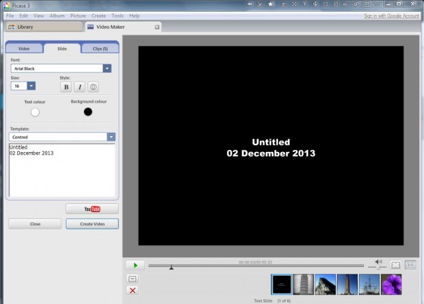
Task: Click the 1:1 actual size icon
Action: pyautogui.click(x=410, y=265)
